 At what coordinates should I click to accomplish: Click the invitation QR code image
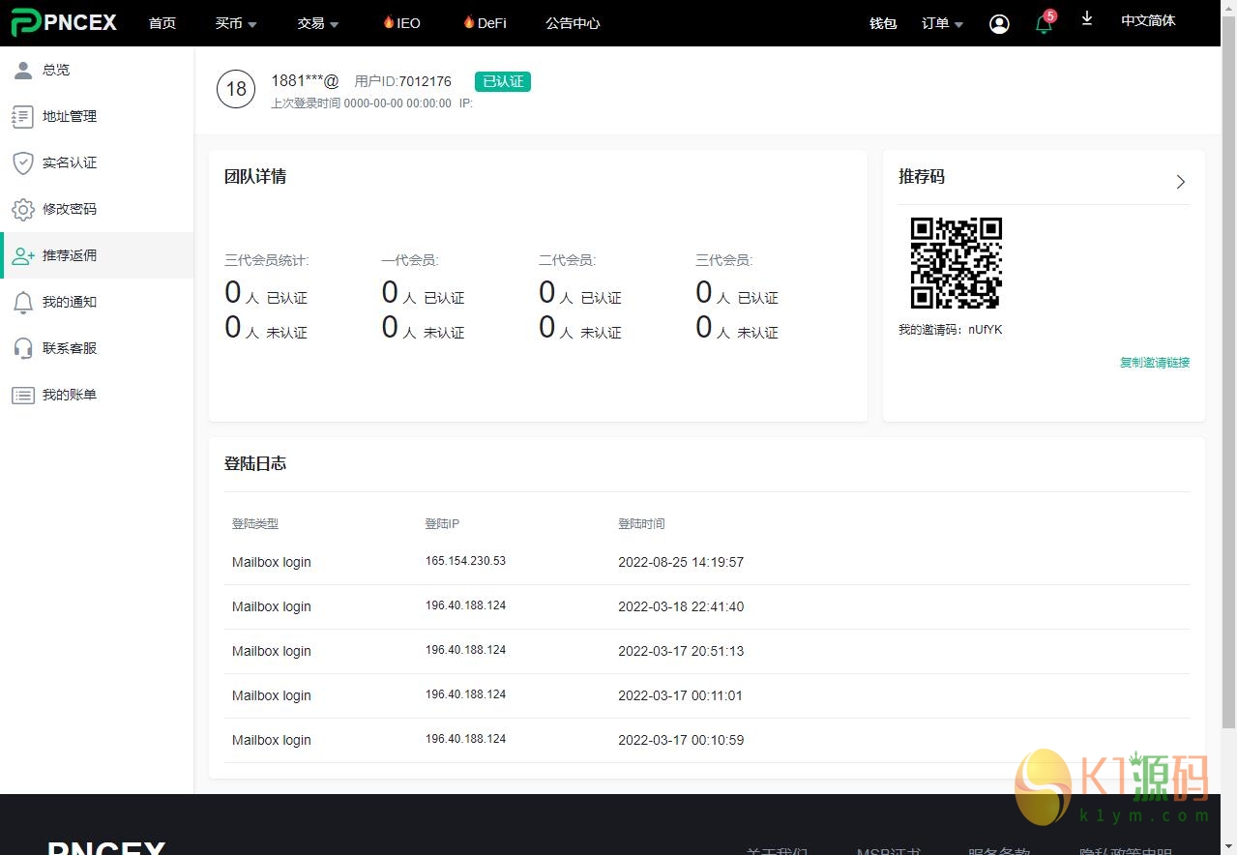(x=956, y=263)
